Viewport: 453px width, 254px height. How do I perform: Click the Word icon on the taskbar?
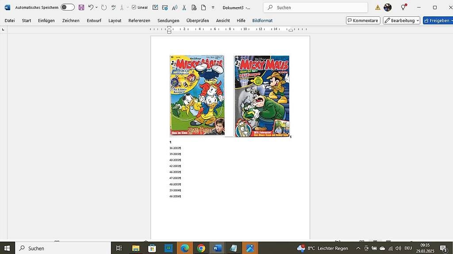(x=217, y=248)
